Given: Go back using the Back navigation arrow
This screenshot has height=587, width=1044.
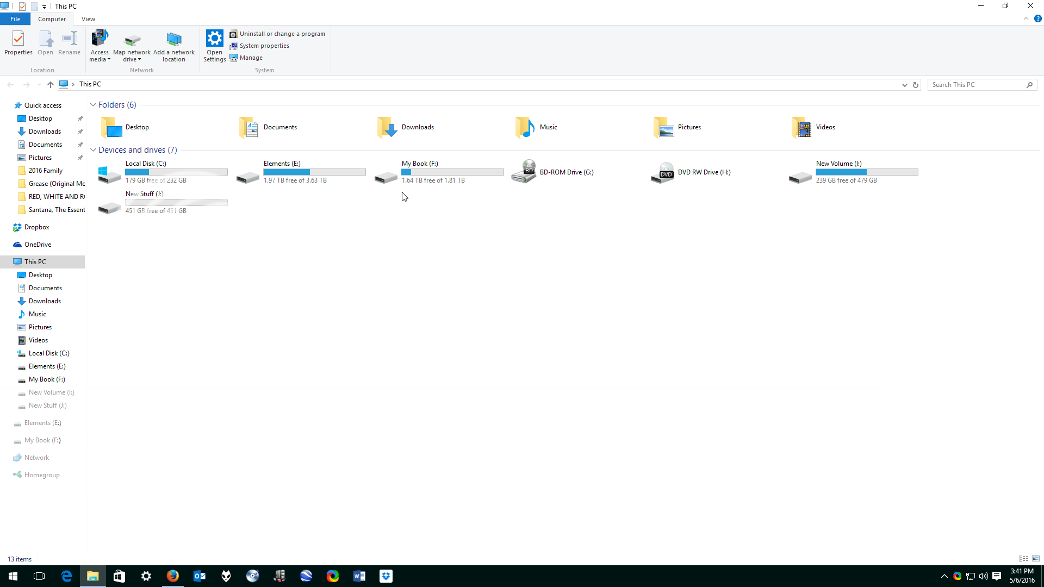Looking at the screenshot, I should coord(10,84).
